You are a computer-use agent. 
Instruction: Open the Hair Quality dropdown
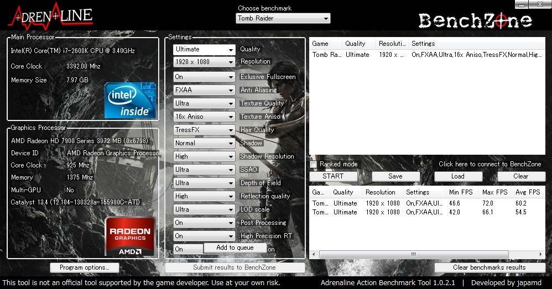pyautogui.click(x=204, y=130)
